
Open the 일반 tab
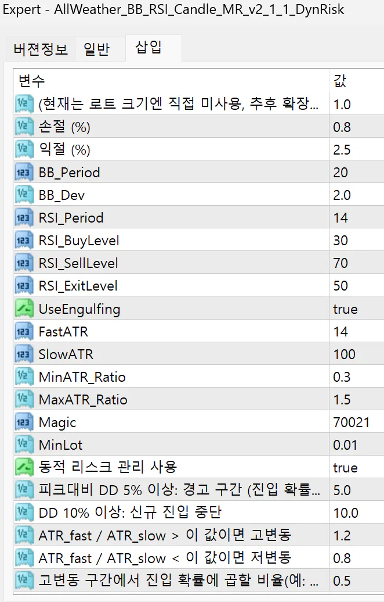[96, 49]
